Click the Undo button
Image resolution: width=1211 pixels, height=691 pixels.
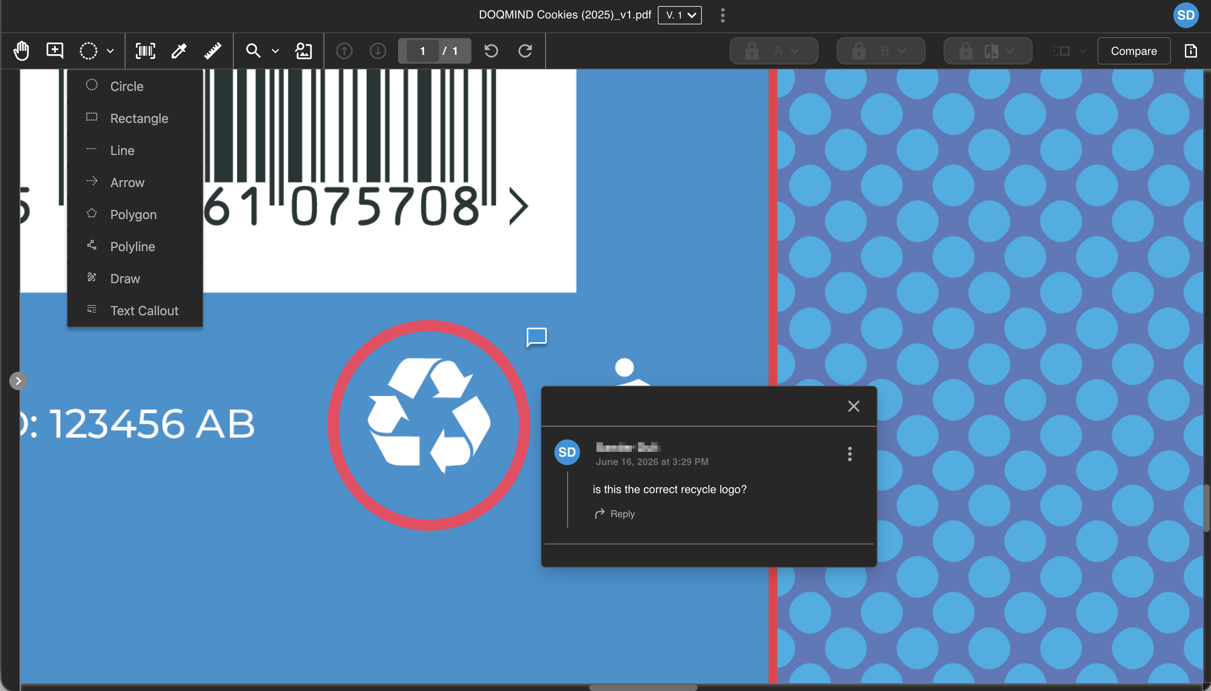[491, 51]
